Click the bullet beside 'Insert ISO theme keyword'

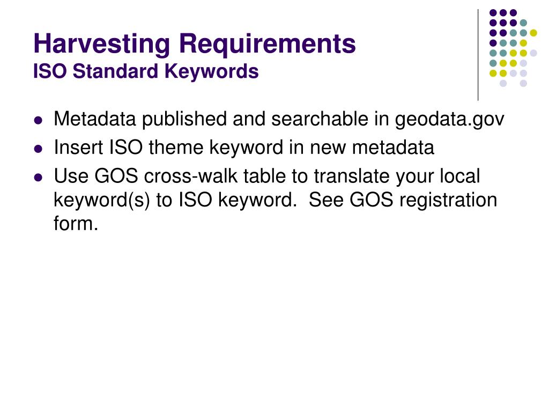coord(38,149)
